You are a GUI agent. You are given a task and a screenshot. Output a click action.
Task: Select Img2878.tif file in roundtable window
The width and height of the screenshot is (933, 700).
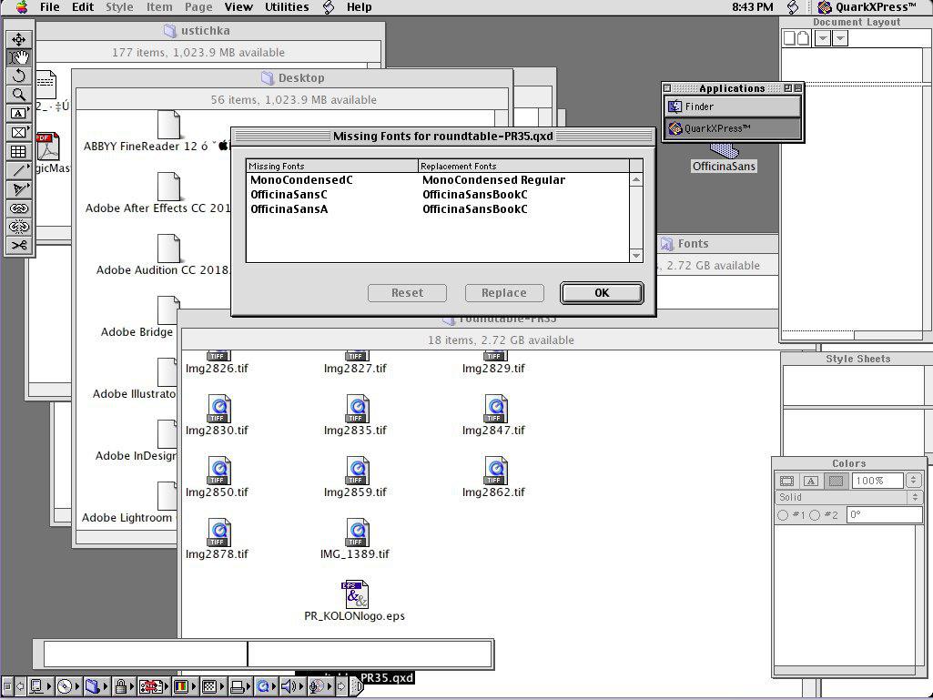[218, 539]
